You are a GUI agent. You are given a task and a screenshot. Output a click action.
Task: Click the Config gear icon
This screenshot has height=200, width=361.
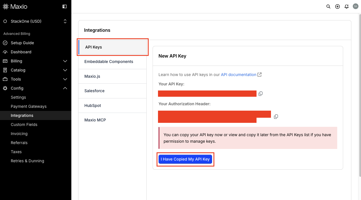(x=5, y=88)
